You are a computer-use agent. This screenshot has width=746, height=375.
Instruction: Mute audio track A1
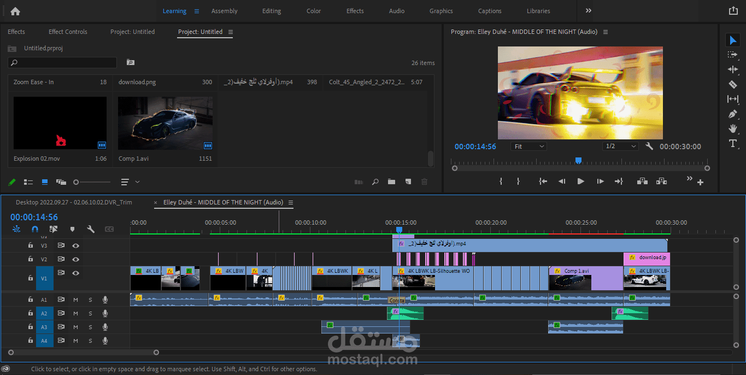point(75,300)
